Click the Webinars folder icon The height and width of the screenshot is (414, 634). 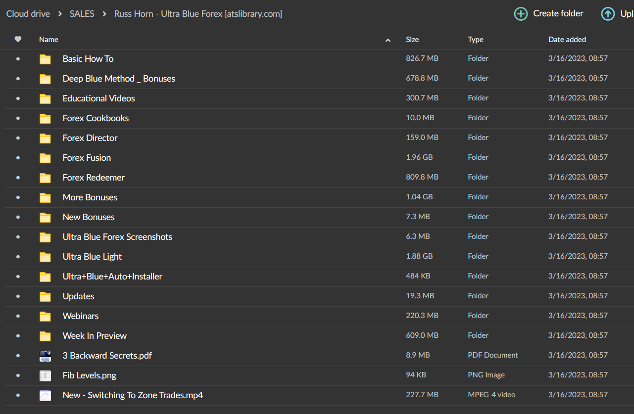45,316
